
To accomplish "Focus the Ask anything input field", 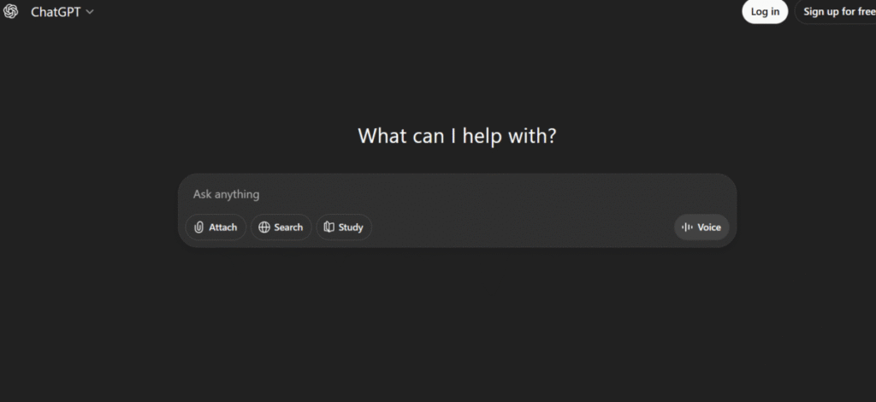I will (457, 194).
